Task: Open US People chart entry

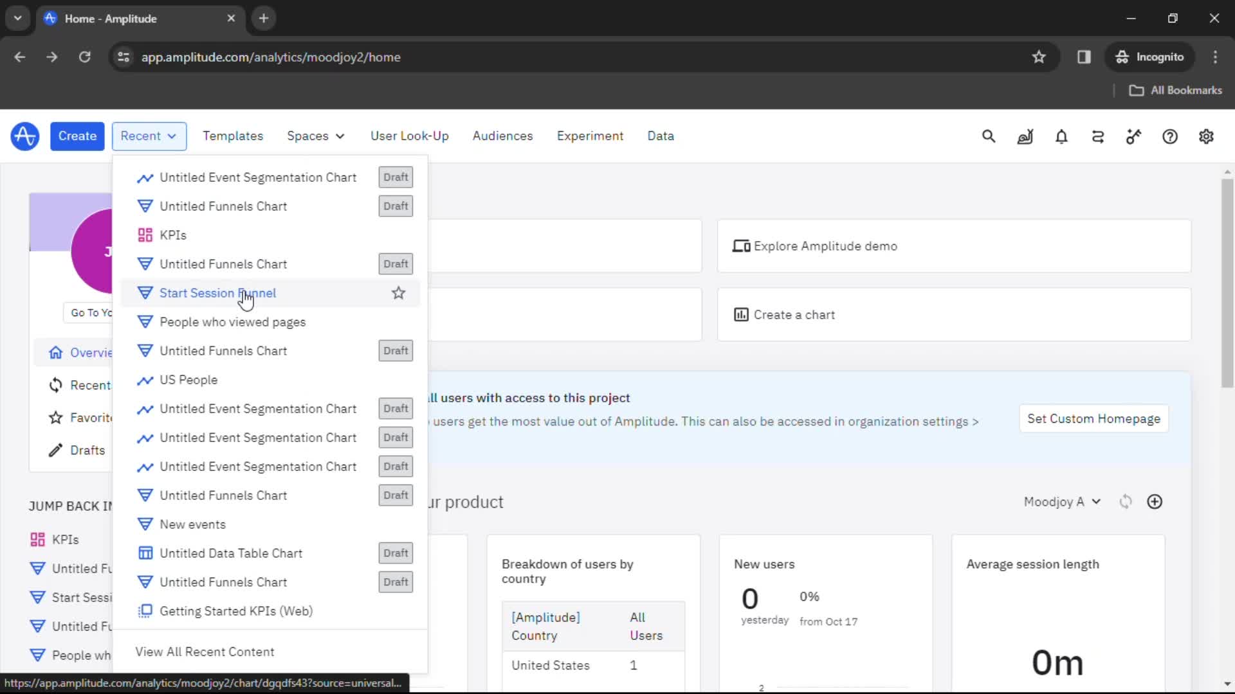Action: click(270, 380)
